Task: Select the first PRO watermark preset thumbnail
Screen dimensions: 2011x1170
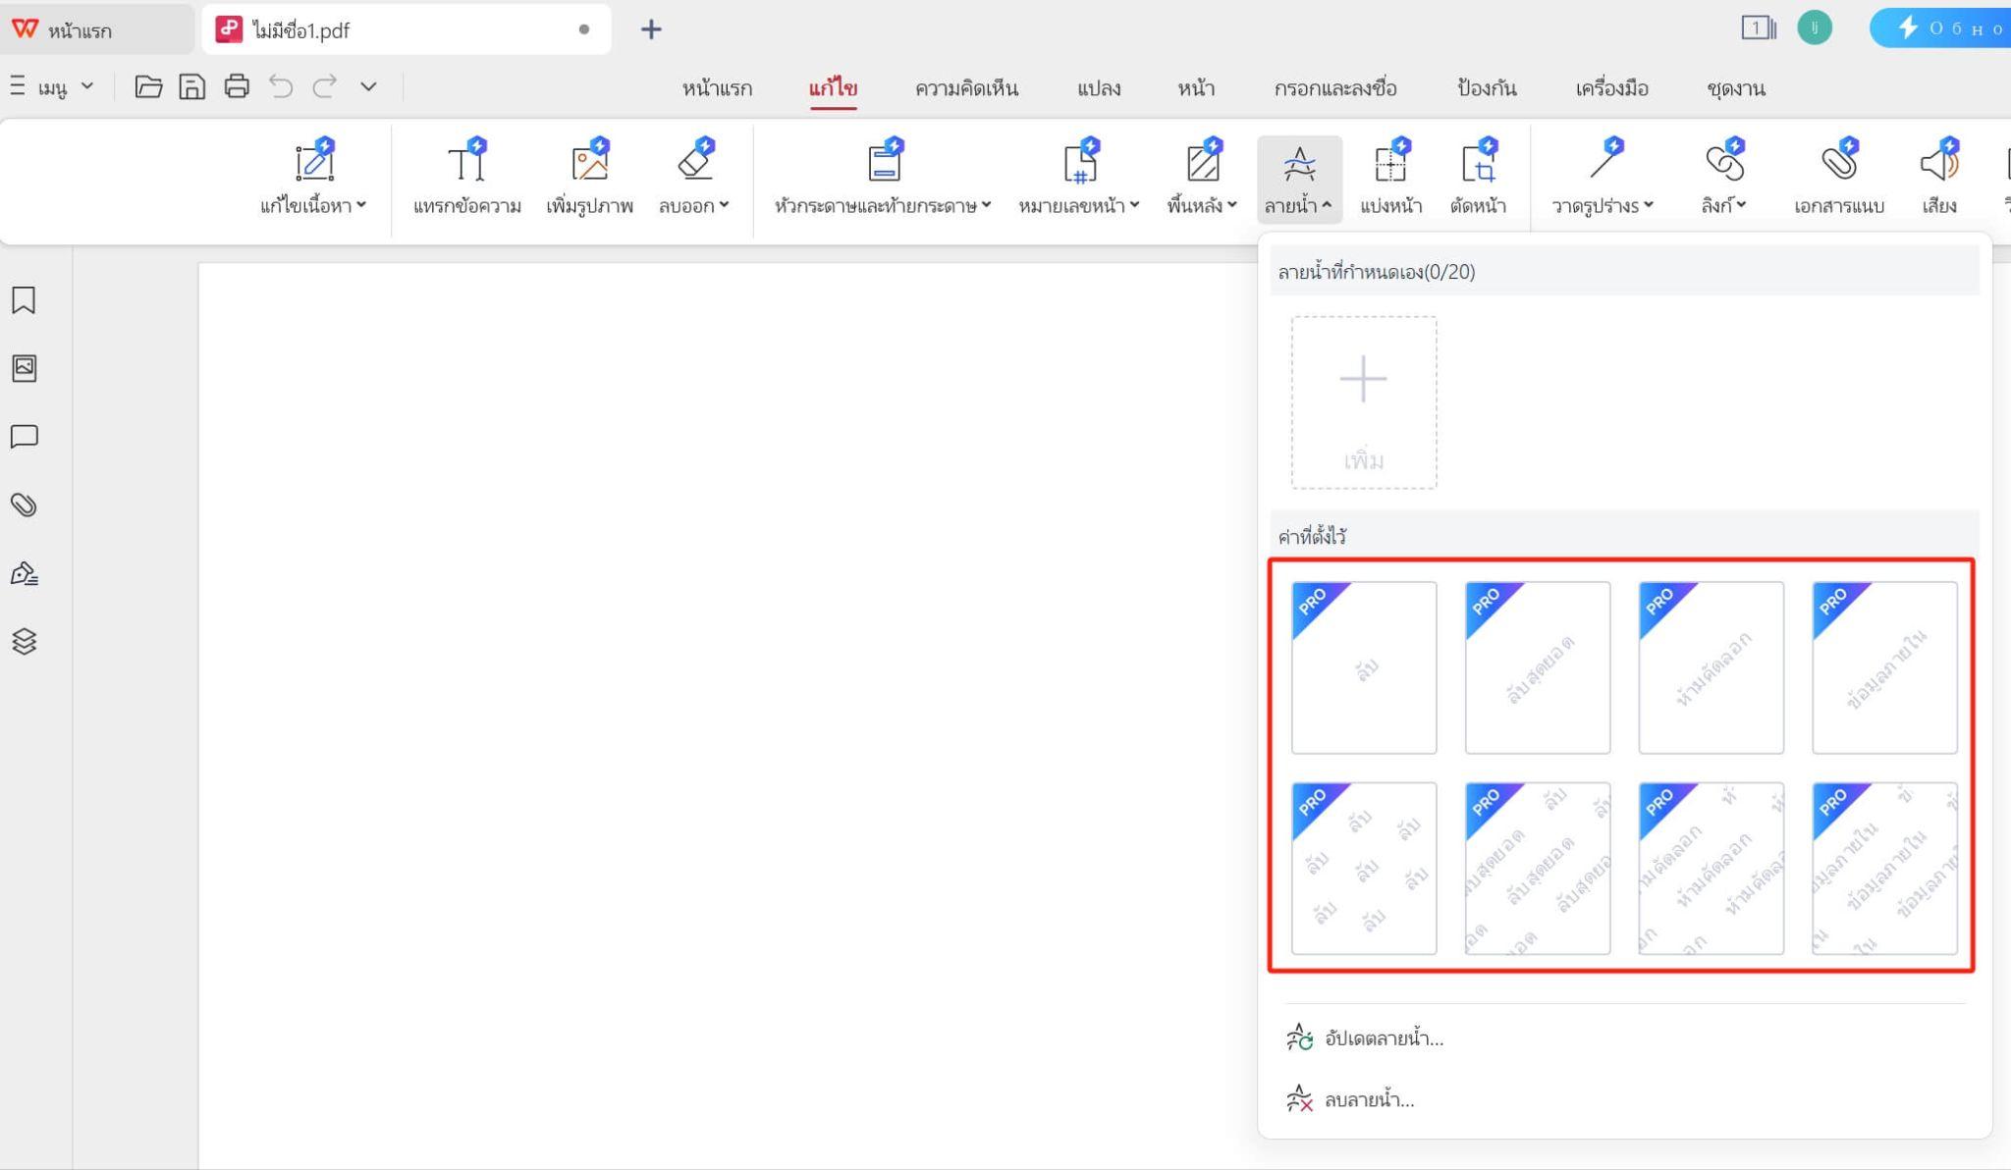Action: pos(1365,668)
